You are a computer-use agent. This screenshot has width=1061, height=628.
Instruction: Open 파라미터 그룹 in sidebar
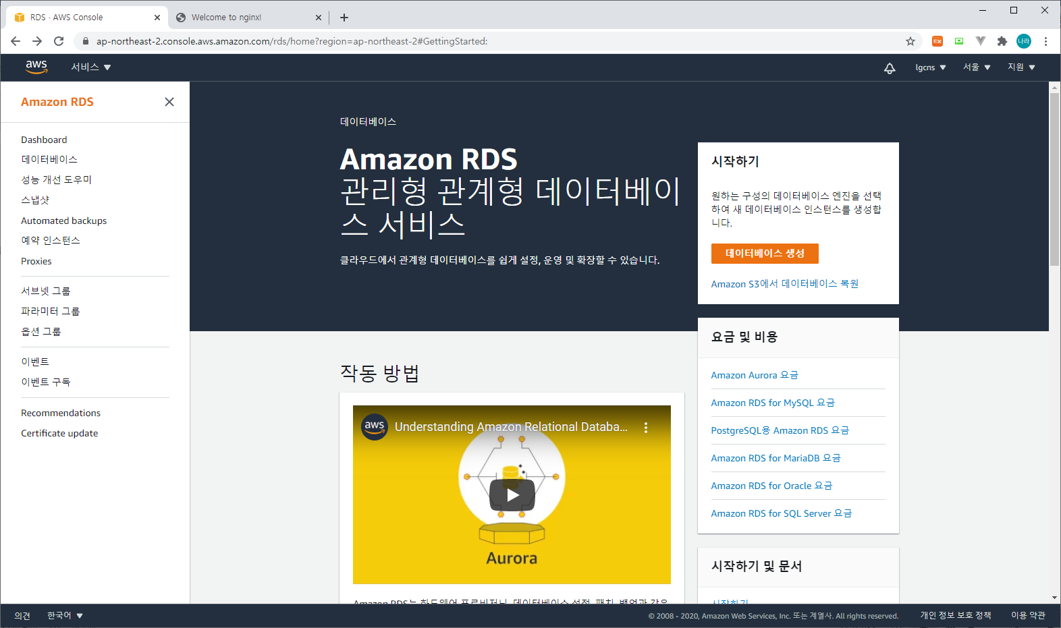[x=51, y=311]
